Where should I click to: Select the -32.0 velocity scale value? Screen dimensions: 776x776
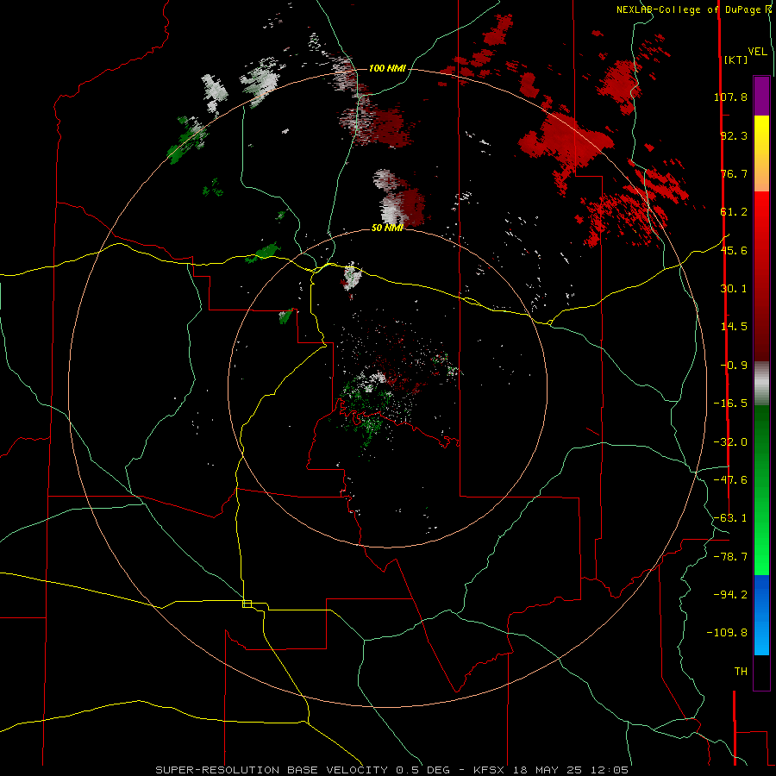pos(730,442)
